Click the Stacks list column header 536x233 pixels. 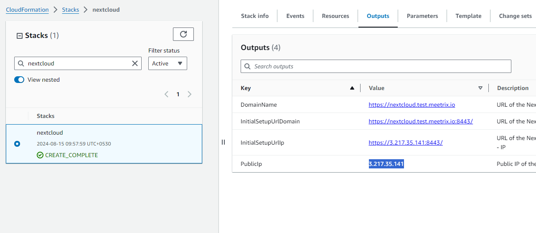(x=46, y=116)
